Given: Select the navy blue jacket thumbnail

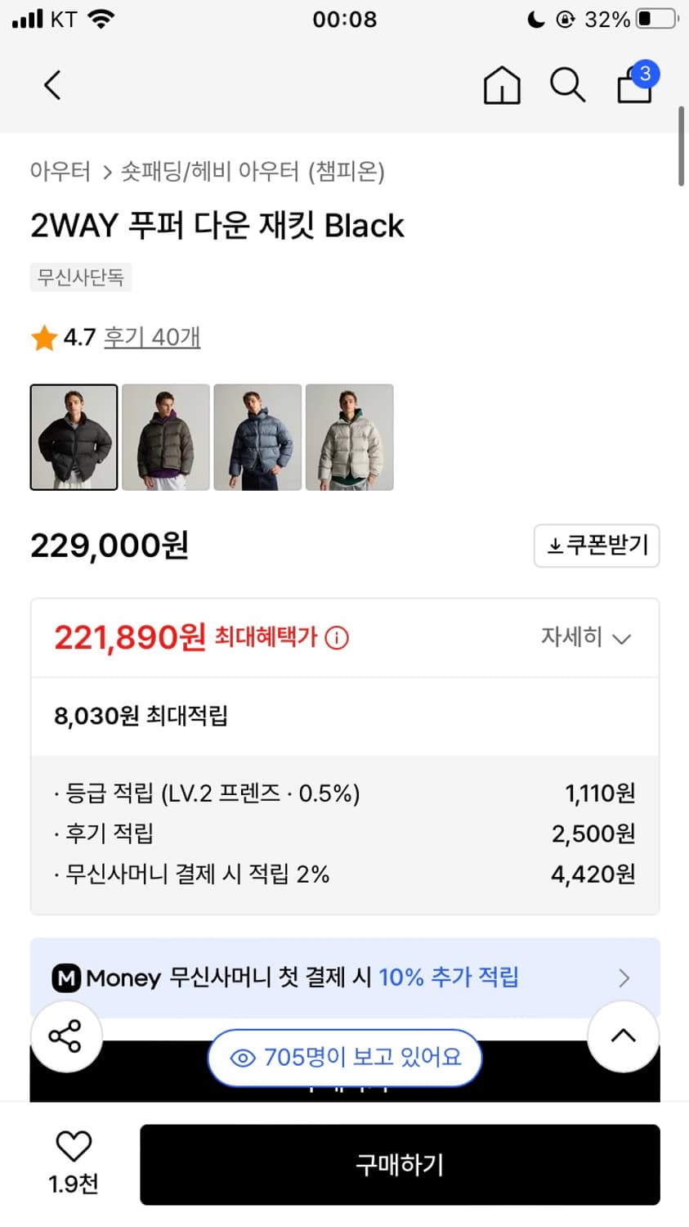Looking at the screenshot, I should pos(257,438).
